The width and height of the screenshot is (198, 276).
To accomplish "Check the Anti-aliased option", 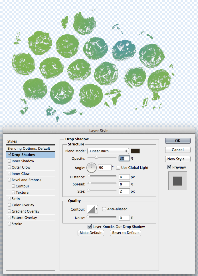I will tap(104, 209).
